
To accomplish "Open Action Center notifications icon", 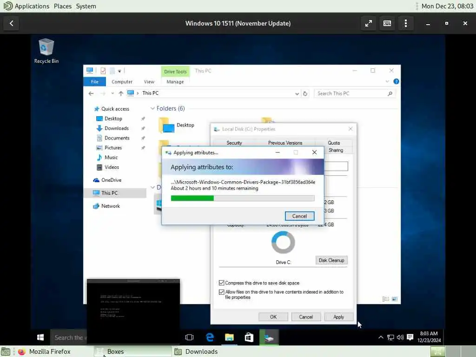I will [x=410, y=337].
